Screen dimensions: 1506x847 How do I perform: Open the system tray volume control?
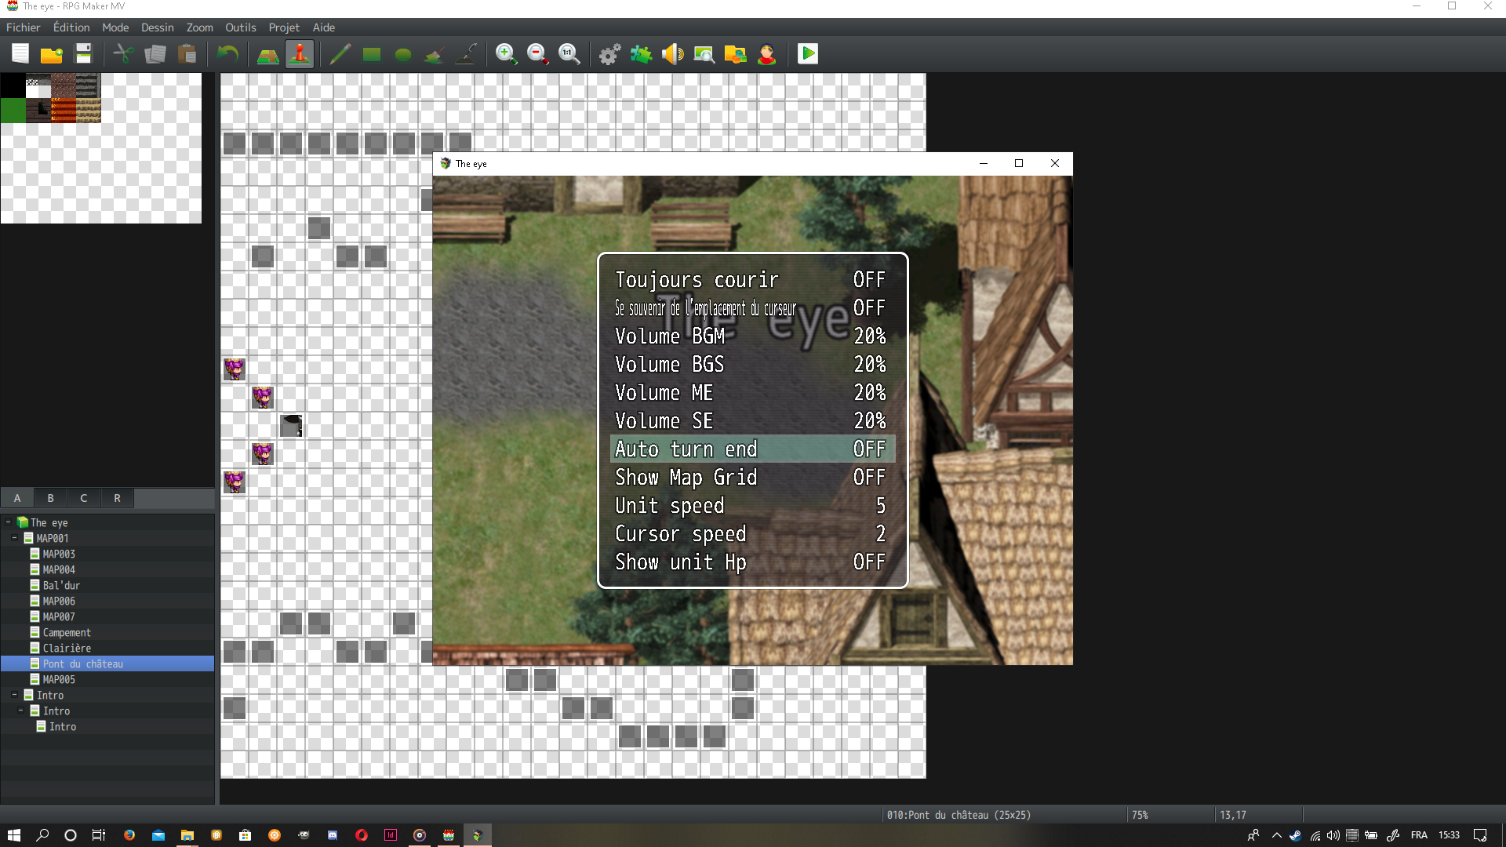[x=1333, y=835]
